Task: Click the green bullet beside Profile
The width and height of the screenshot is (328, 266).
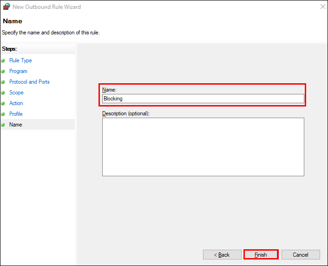Action: [3, 114]
